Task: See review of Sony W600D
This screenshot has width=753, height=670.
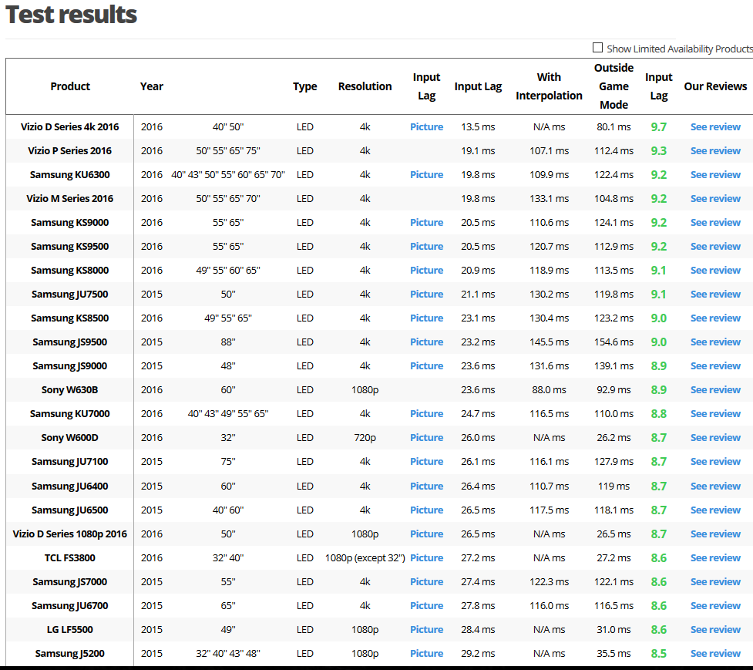Action: click(x=715, y=437)
